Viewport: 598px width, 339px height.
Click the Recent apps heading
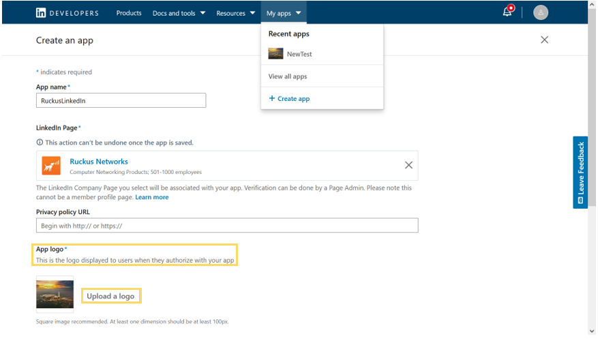(288, 34)
